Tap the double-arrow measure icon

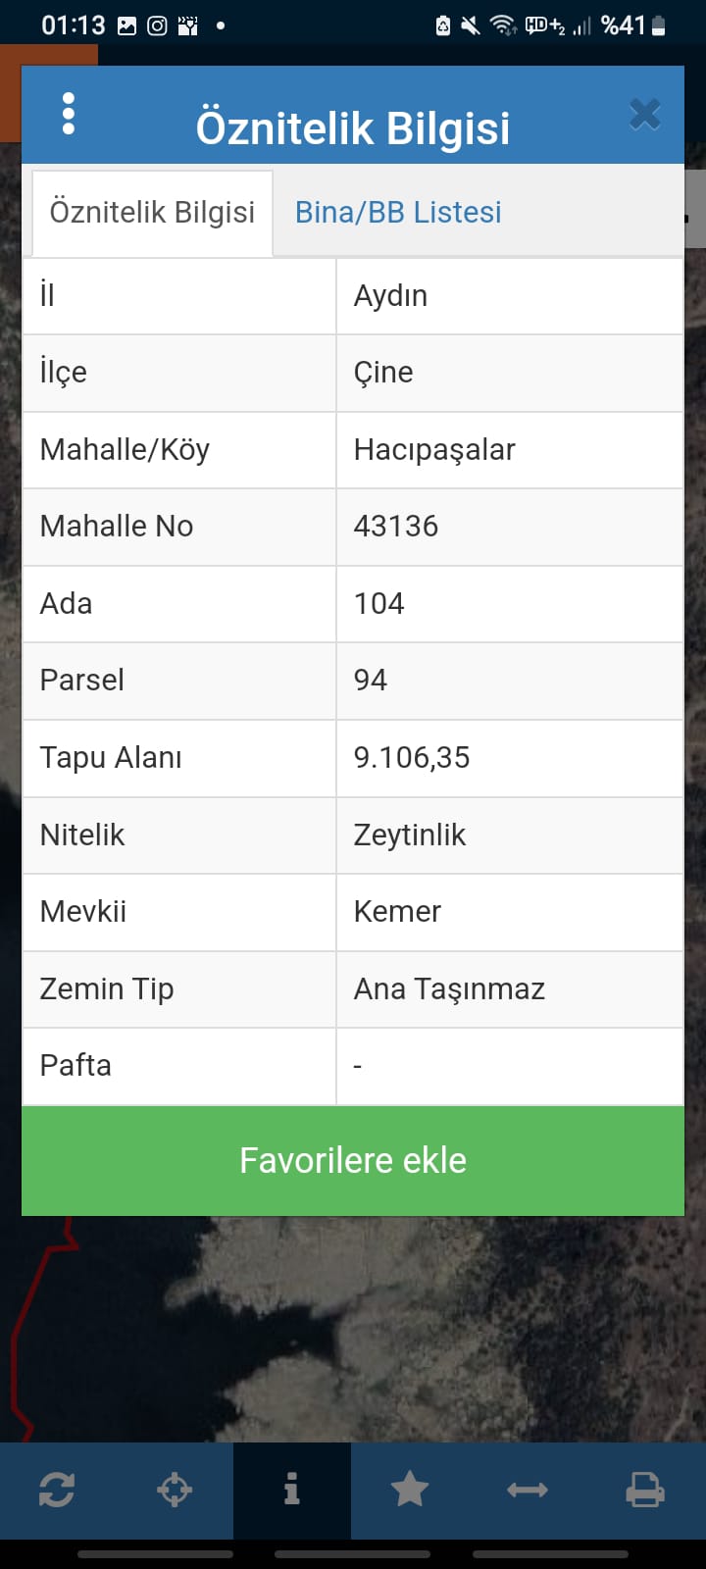tap(528, 1491)
